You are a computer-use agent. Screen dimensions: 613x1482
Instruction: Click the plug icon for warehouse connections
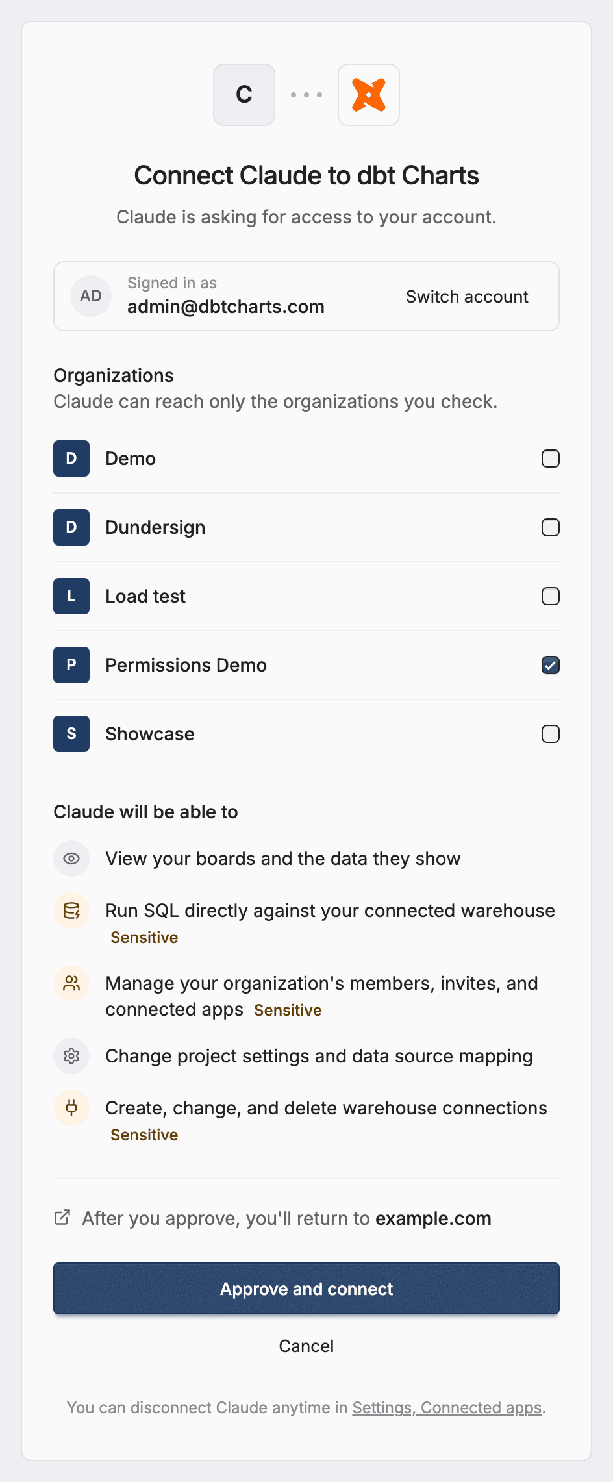(71, 1108)
